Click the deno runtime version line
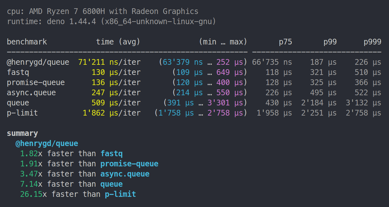 coord(112,22)
